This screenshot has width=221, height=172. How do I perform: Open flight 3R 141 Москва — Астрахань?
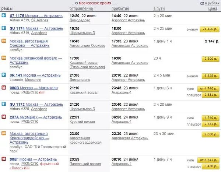point(35,75)
